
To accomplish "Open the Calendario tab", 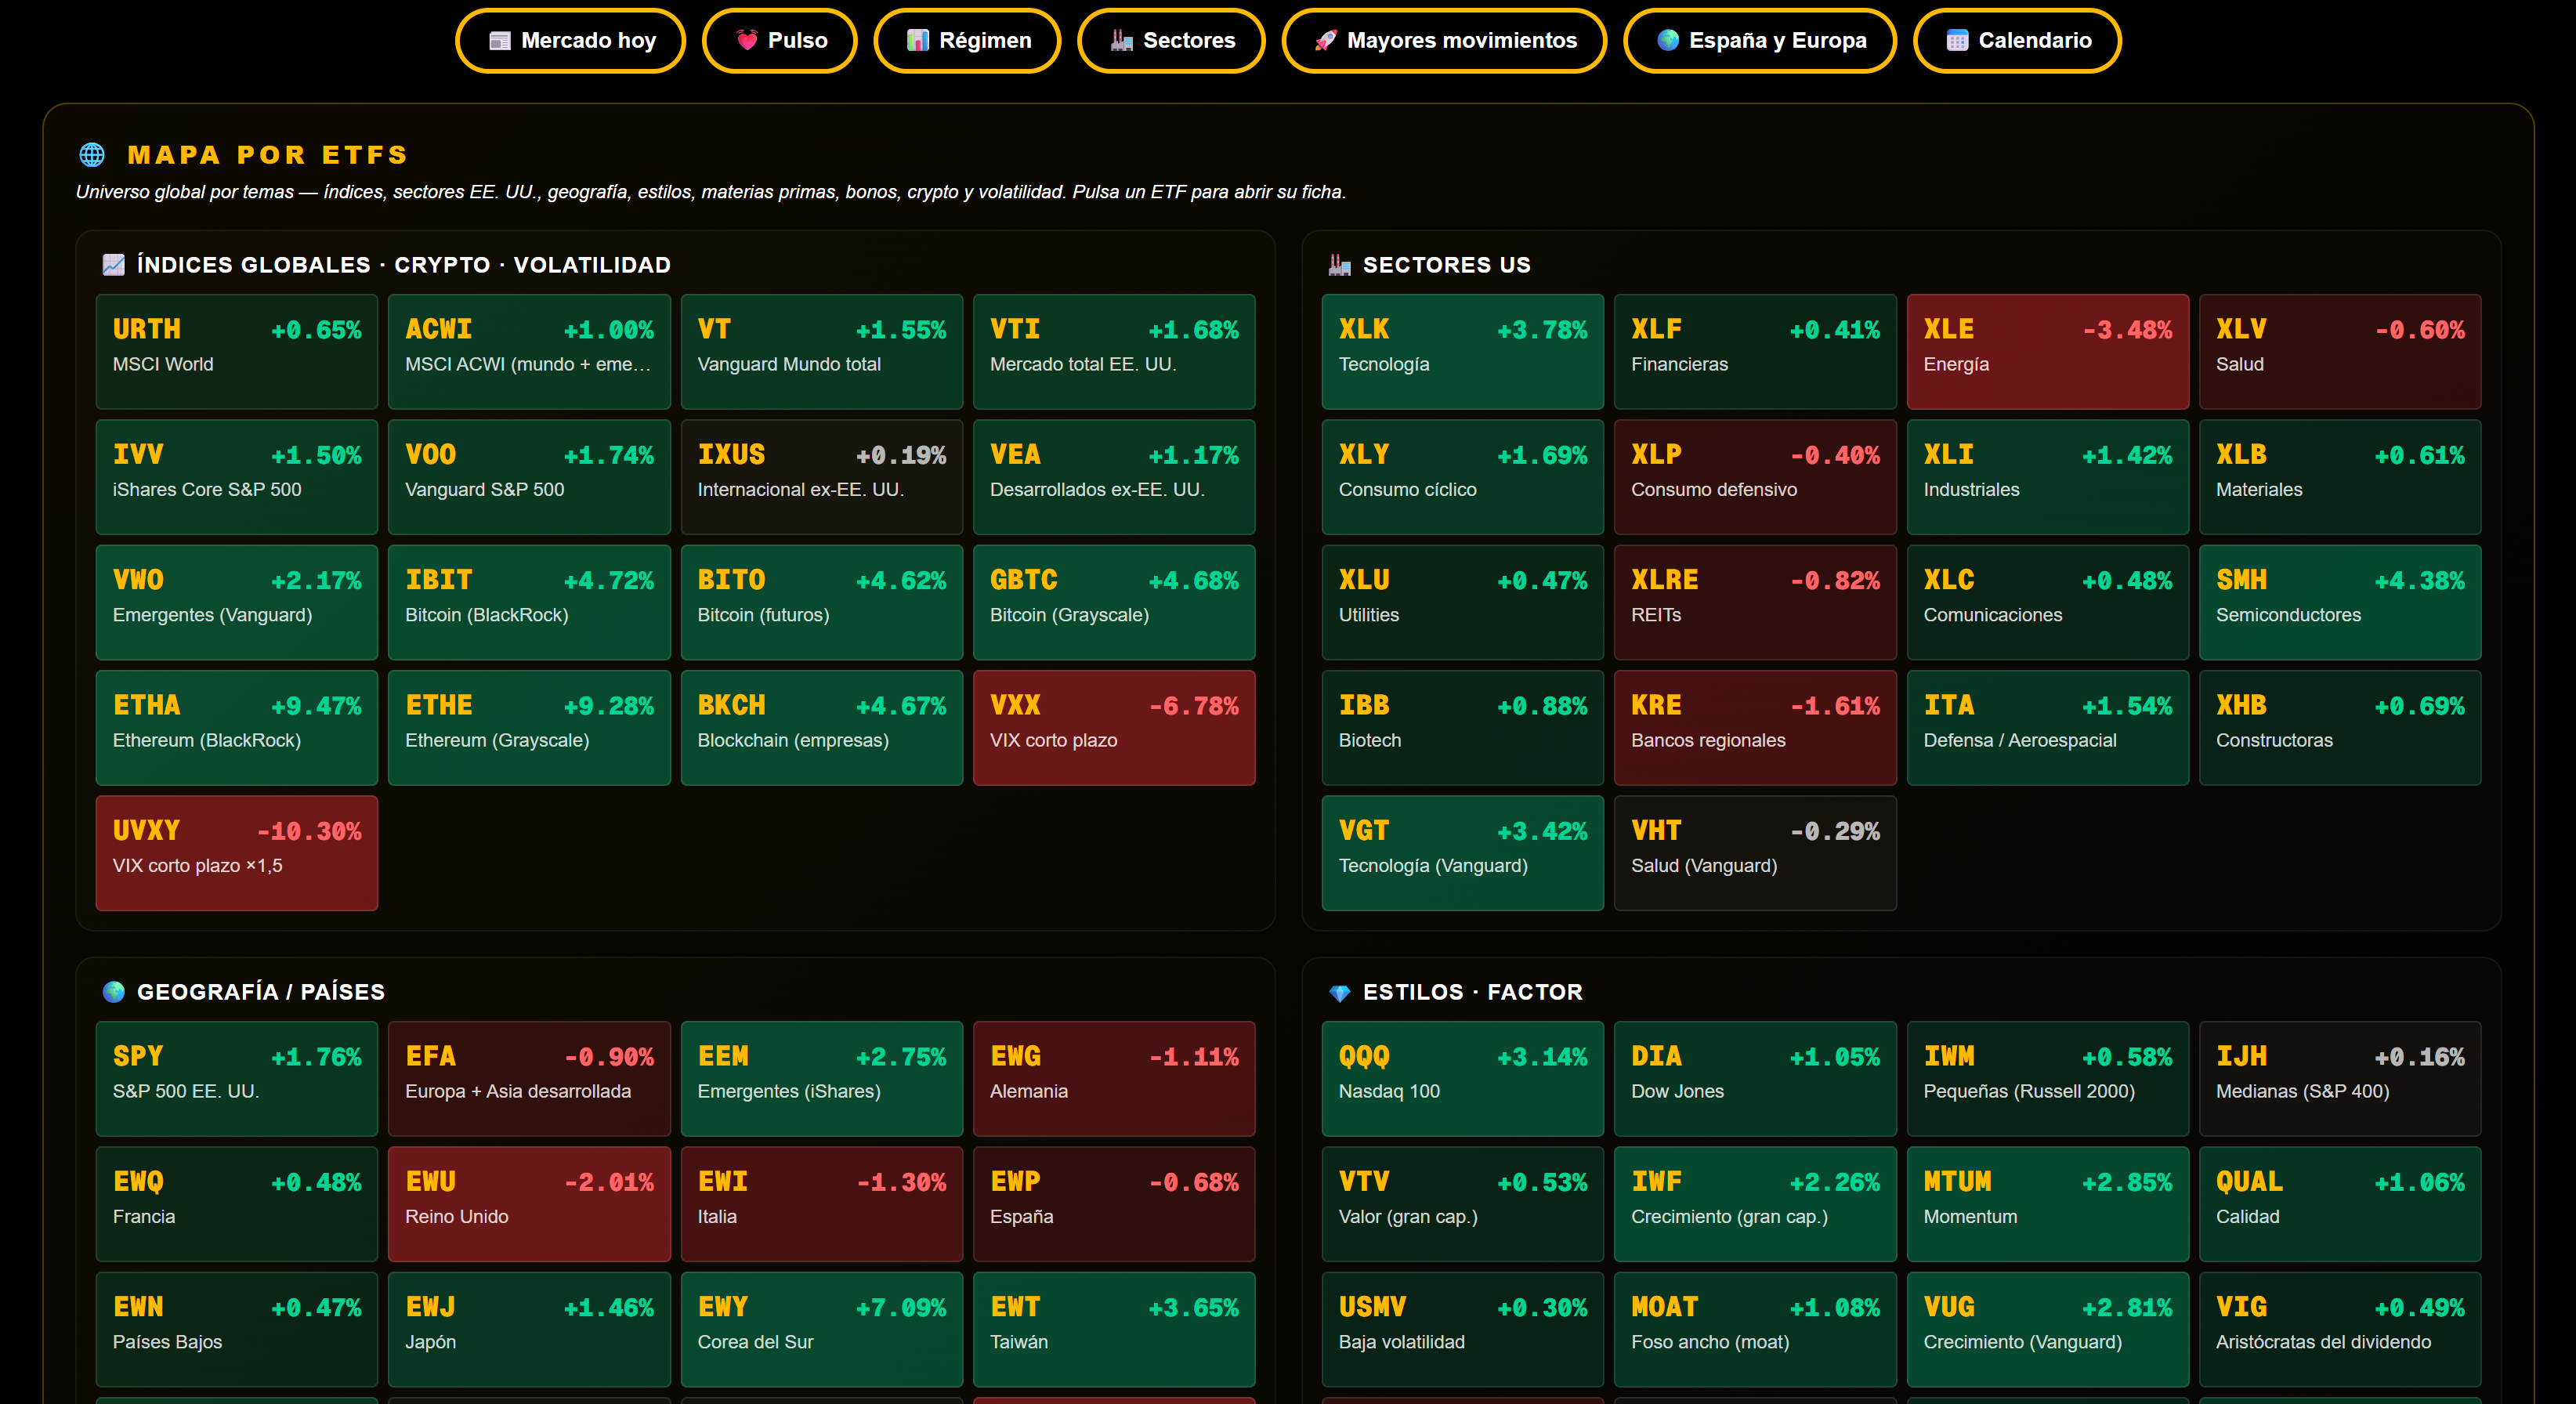I will (2017, 41).
